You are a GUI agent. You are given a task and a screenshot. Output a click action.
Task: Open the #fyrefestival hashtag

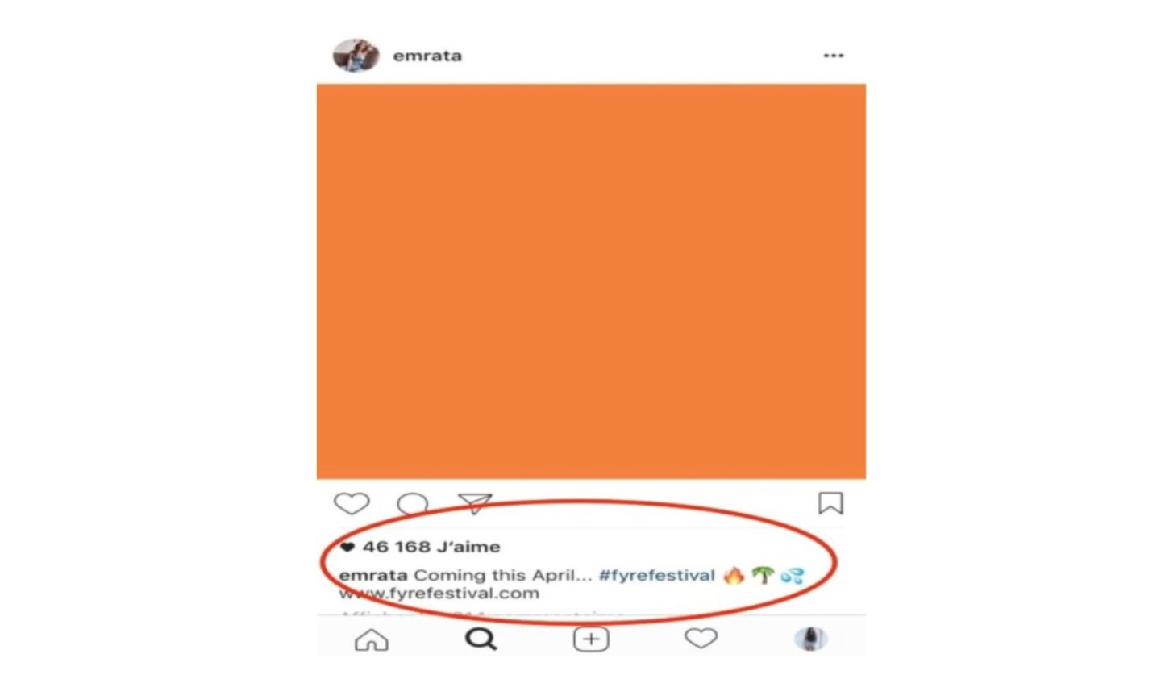[x=656, y=575]
